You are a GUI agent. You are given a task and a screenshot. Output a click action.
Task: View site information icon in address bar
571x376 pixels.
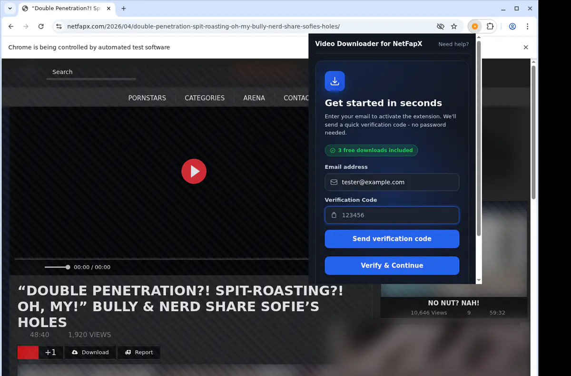pos(58,27)
